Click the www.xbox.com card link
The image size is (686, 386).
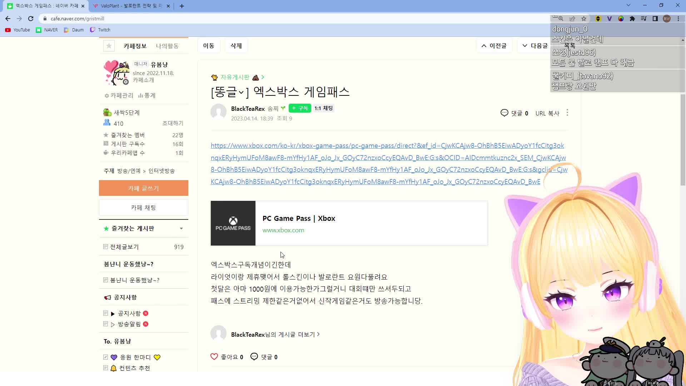[283, 231]
